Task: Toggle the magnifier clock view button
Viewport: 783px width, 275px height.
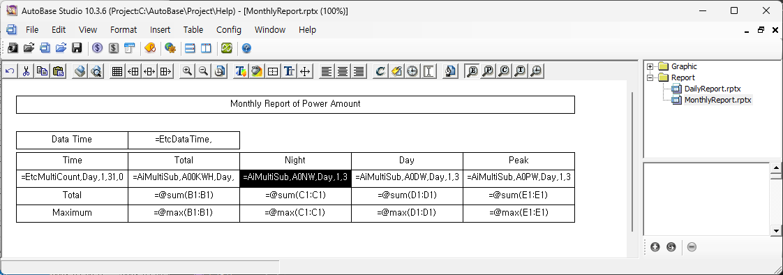Action: (x=536, y=71)
